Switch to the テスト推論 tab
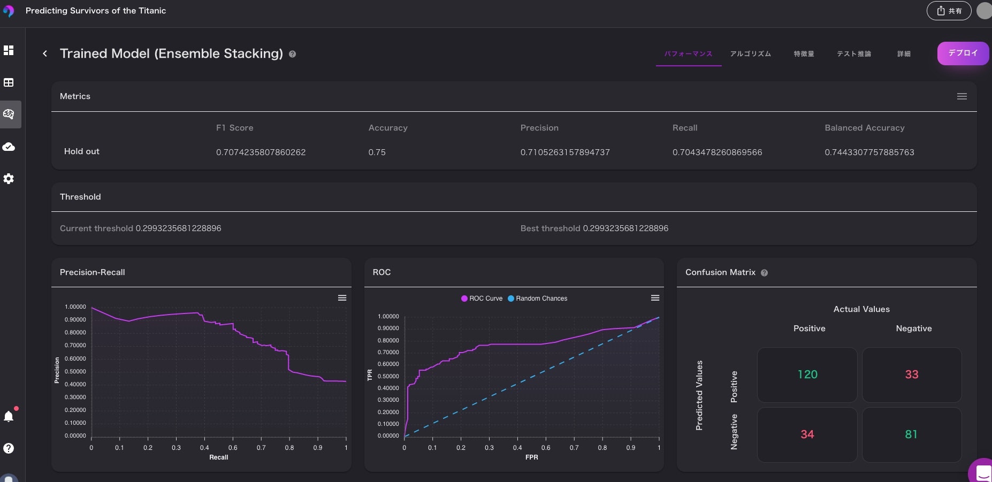The image size is (992, 482). 854,54
